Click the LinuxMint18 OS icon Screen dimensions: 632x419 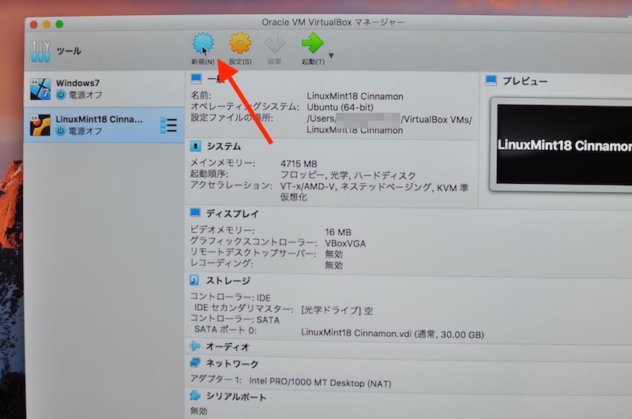click(x=40, y=125)
